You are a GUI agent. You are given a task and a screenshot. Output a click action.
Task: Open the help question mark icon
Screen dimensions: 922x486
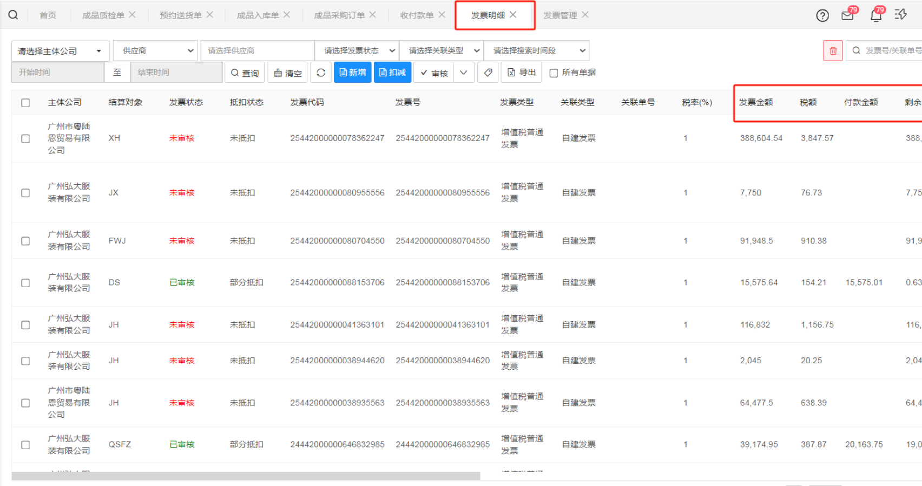click(822, 16)
